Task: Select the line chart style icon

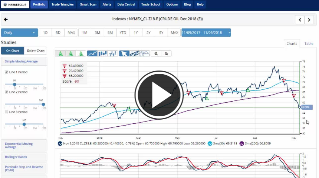Action: (x=92, y=54)
